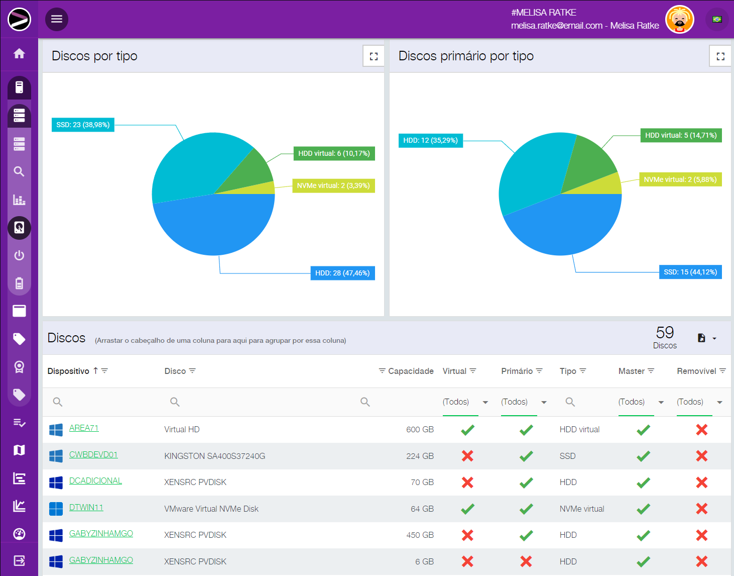734x576 pixels.
Task: Click the HDD: 28 pie chart label
Action: (x=342, y=273)
